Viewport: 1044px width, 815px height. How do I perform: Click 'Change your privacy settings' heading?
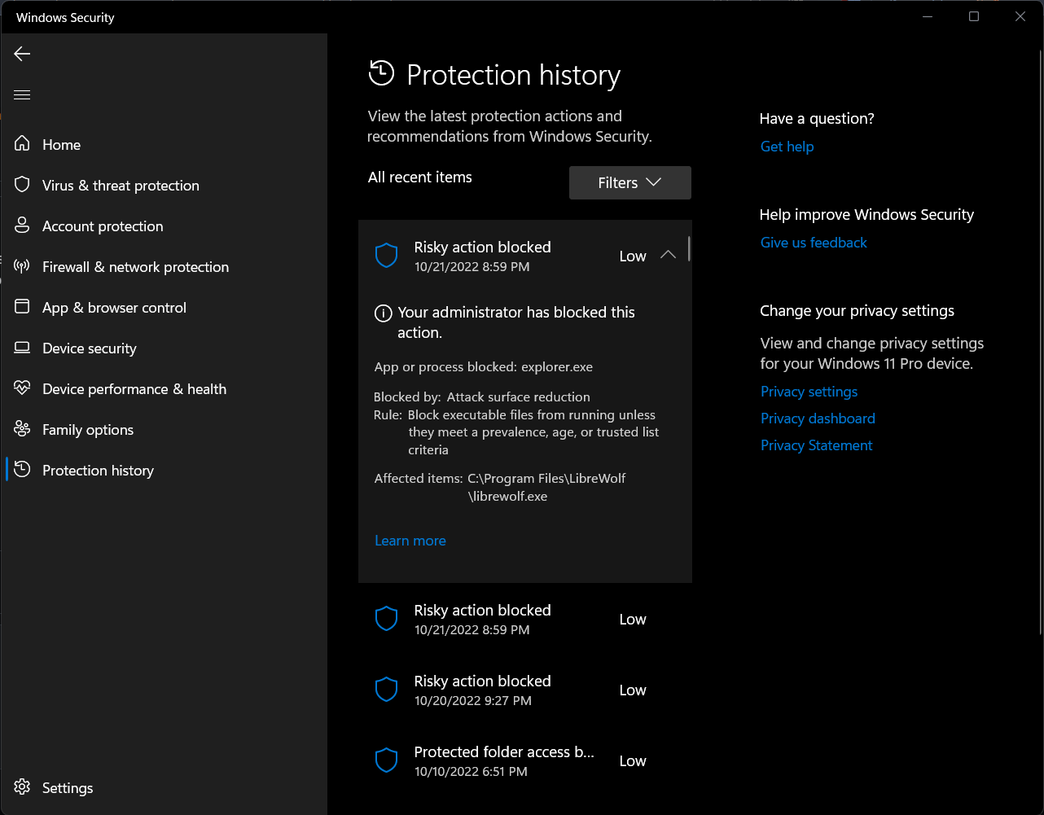pos(857,310)
